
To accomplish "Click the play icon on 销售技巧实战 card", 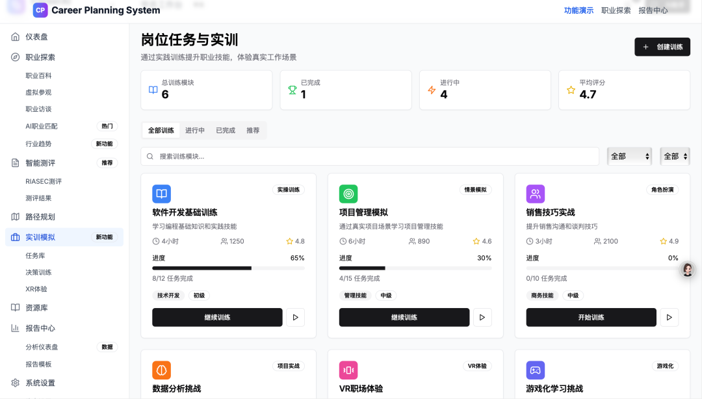I will click(669, 317).
